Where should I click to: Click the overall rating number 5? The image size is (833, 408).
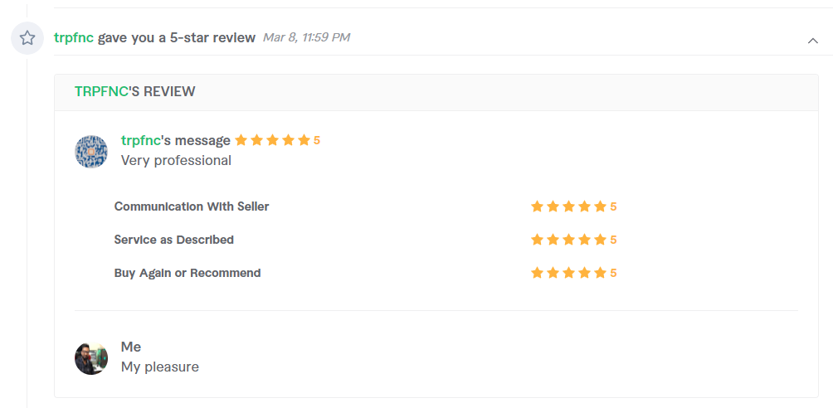pos(317,141)
